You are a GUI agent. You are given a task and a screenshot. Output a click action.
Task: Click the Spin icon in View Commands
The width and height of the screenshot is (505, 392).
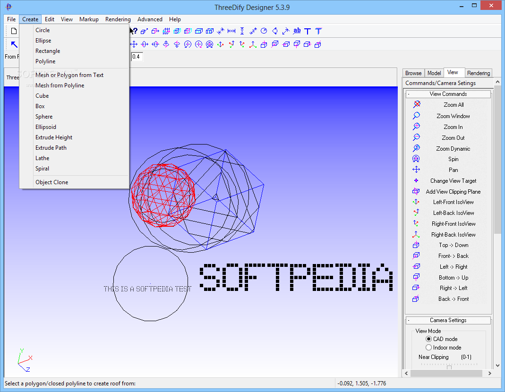pyautogui.click(x=416, y=159)
